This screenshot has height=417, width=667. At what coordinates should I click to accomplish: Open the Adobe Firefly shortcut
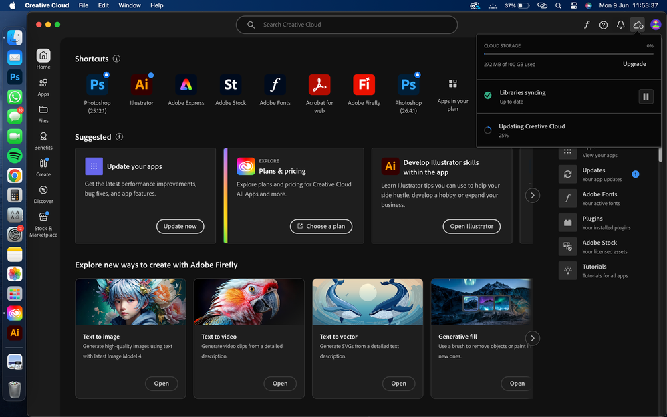[364, 90]
